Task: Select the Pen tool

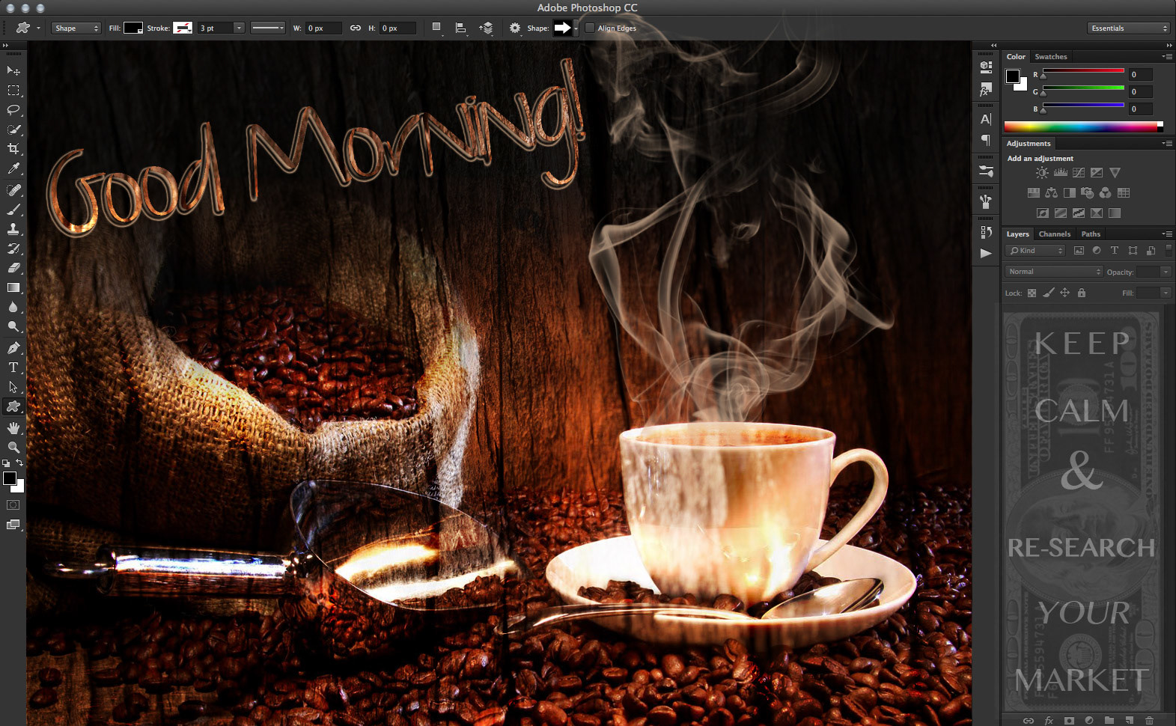Action: tap(13, 348)
